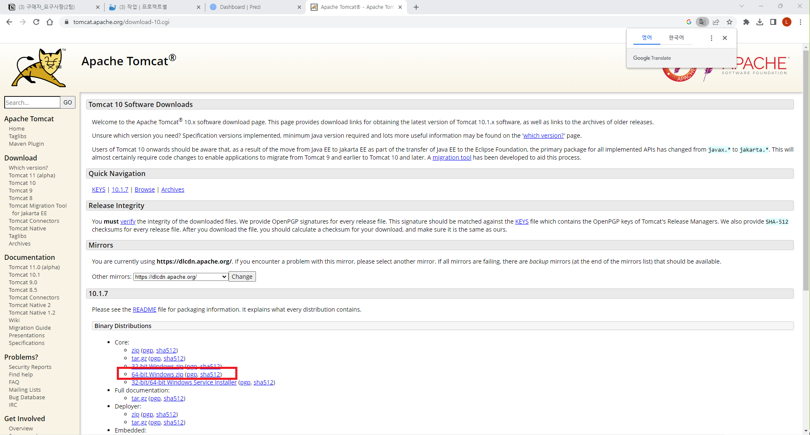
Task: Open the Migration Guide link
Action: (30, 328)
